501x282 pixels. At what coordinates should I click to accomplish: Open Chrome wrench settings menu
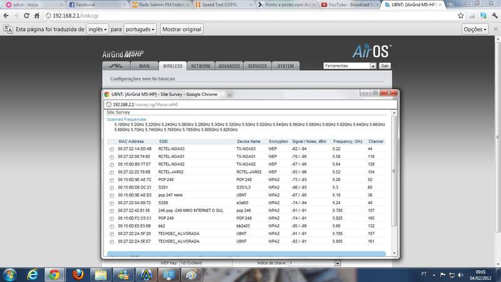(495, 16)
